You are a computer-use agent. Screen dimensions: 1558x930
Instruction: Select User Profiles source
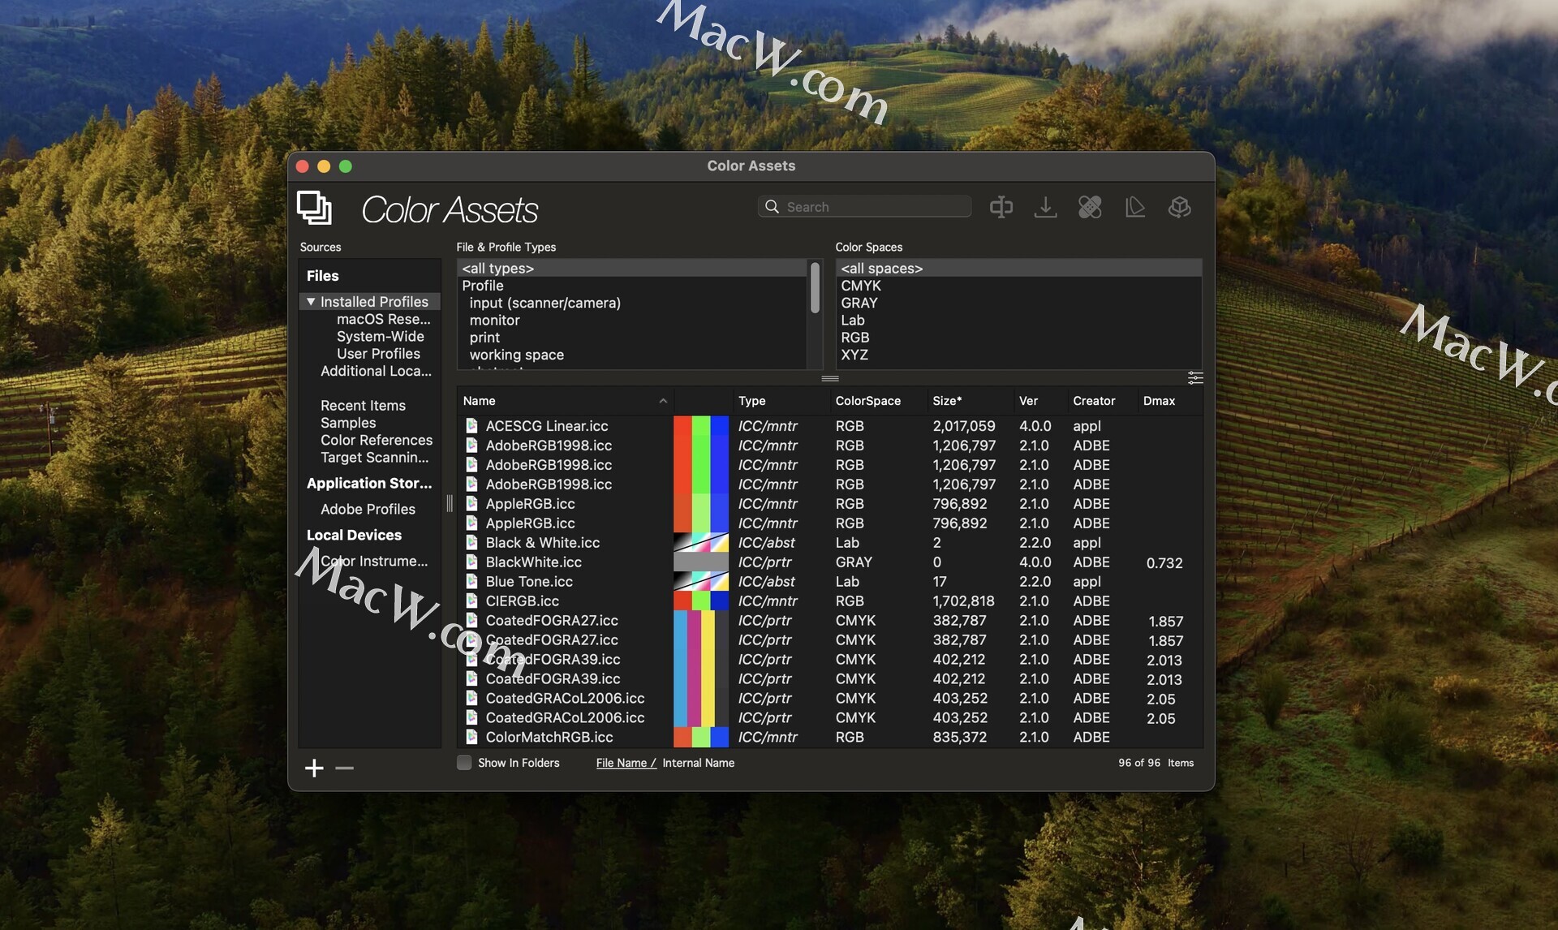point(378,354)
